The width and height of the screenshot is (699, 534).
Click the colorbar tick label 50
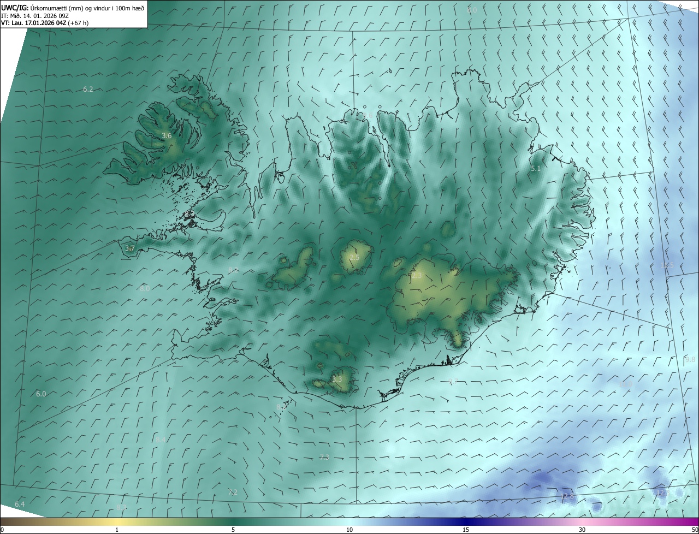(695, 530)
